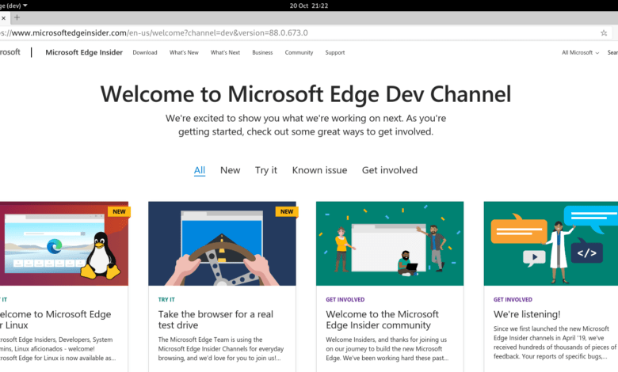Open the Business nav link
618x372 pixels.
[262, 52]
